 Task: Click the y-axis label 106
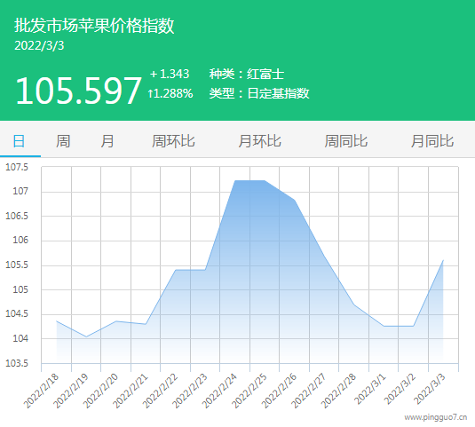20,241
